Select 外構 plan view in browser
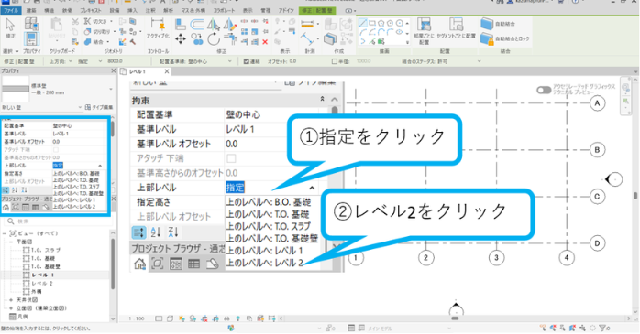The width and height of the screenshot is (640, 334). coord(37,292)
